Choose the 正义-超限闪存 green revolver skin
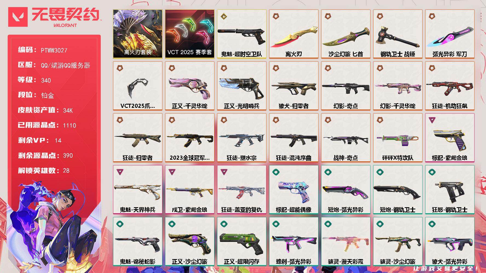The height and width of the screenshot is (273, 486). tap(241, 241)
